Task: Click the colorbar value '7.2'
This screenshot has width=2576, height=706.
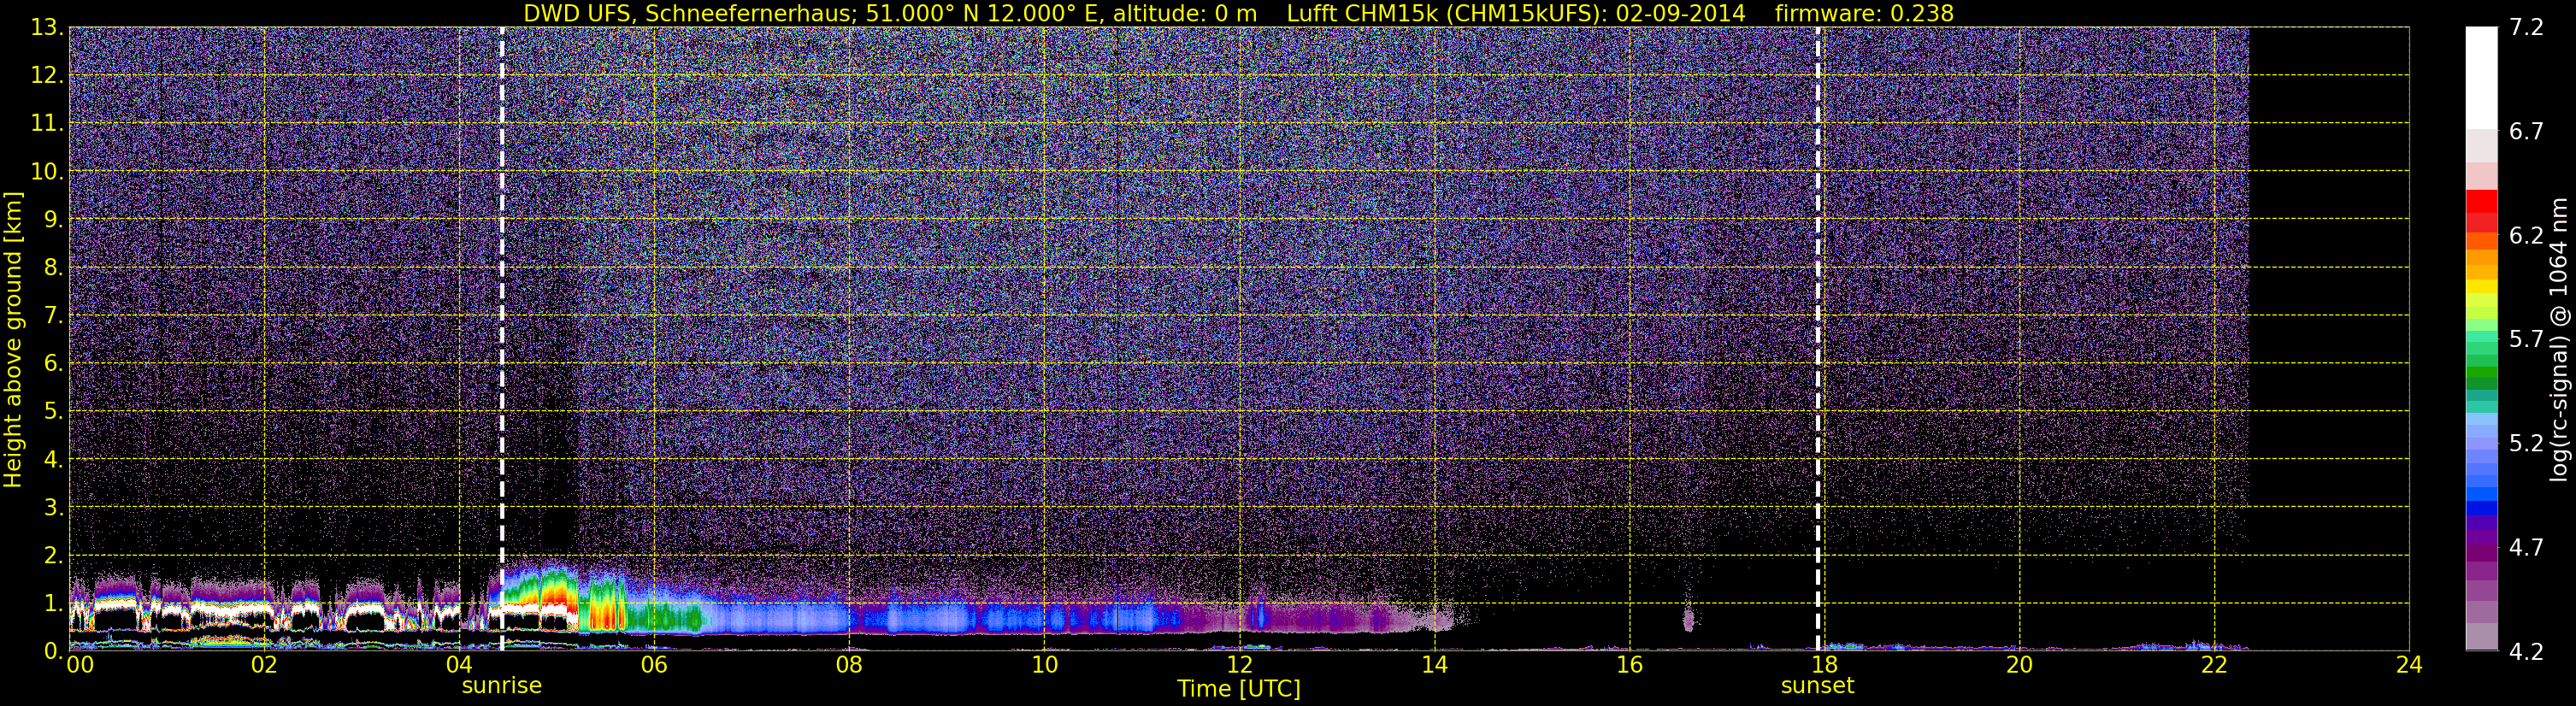Action: click(x=2526, y=28)
